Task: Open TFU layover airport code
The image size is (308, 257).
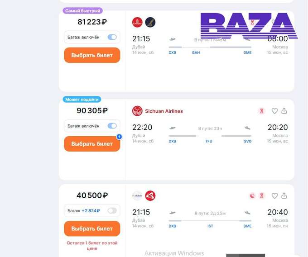Action: pyautogui.click(x=209, y=141)
